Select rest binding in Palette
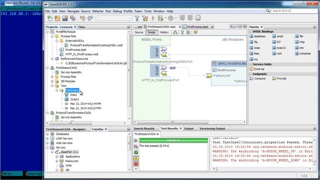Screen dimensions: 320x180 click(277, 53)
